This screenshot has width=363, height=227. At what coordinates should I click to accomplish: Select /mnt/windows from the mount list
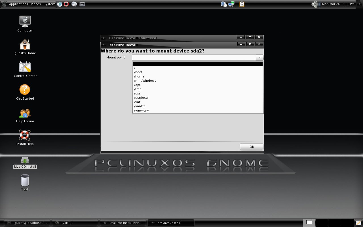click(x=198, y=81)
